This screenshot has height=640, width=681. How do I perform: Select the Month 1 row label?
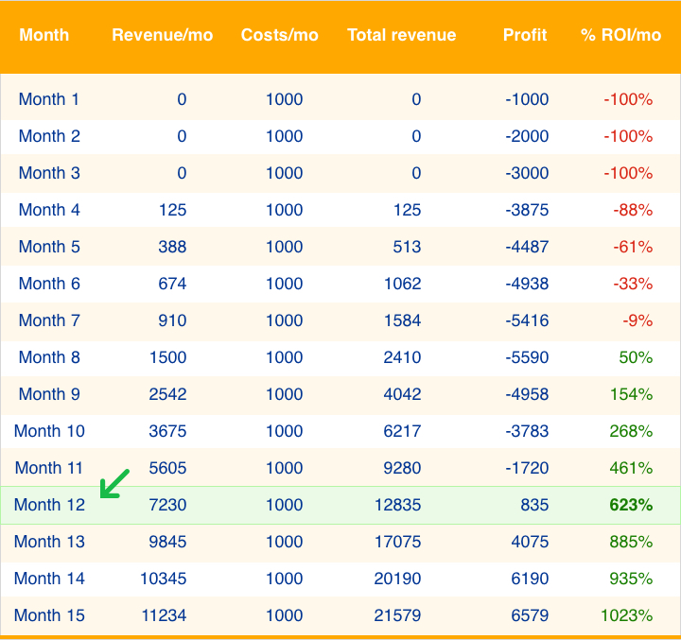(48, 99)
